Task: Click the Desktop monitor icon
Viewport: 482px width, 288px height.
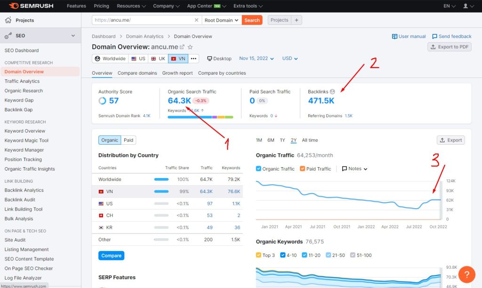Action: pos(209,59)
